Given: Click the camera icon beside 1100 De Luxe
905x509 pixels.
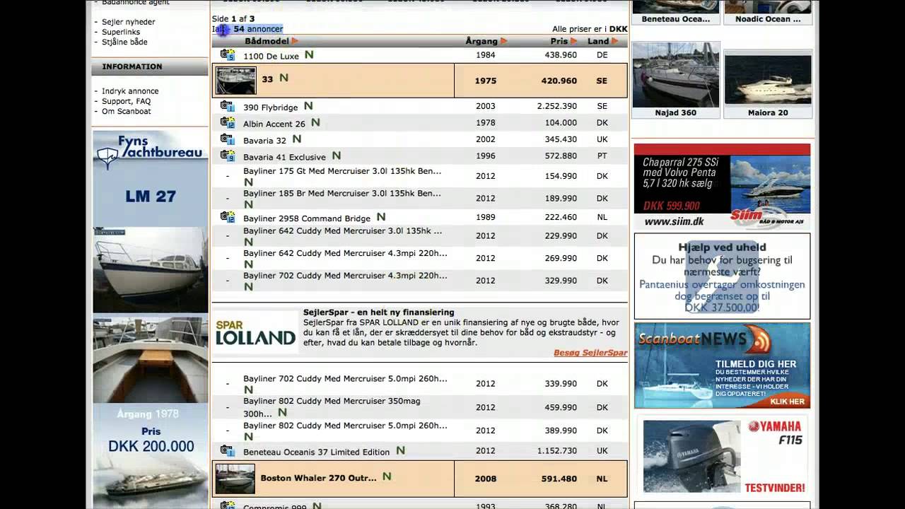Looking at the screenshot, I should click(227, 55).
